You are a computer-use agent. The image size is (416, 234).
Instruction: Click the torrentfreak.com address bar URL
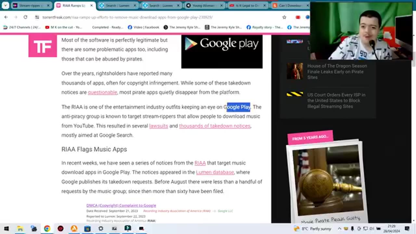pos(128,17)
